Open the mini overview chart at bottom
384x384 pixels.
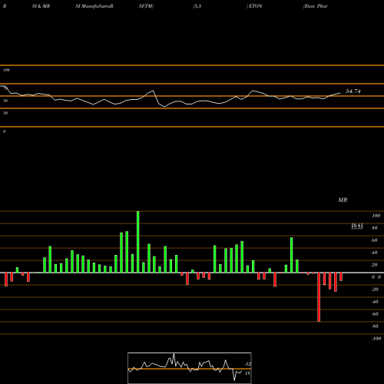click(190, 368)
